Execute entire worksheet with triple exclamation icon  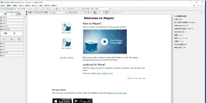pyautogui.click(x=64, y=9)
